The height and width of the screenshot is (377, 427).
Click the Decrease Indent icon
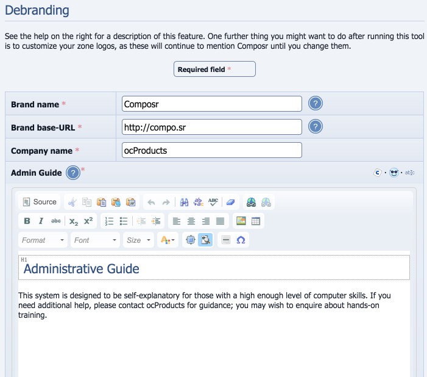pyautogui.click(x=141, y=221)
